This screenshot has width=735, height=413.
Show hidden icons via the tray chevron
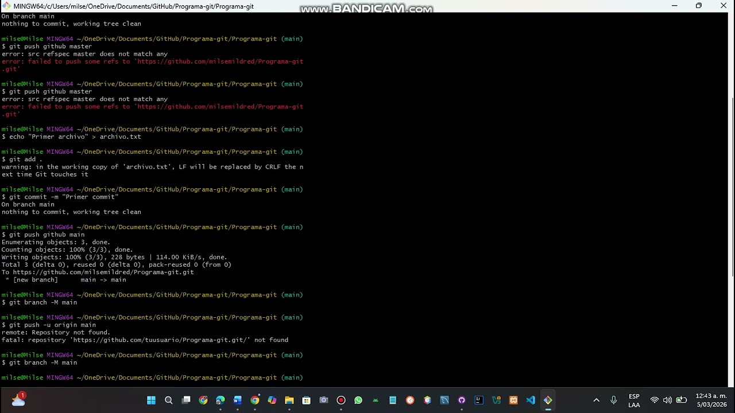click(596, 400)
